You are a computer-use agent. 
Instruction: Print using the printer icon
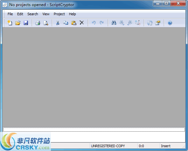tap(38, 23)
